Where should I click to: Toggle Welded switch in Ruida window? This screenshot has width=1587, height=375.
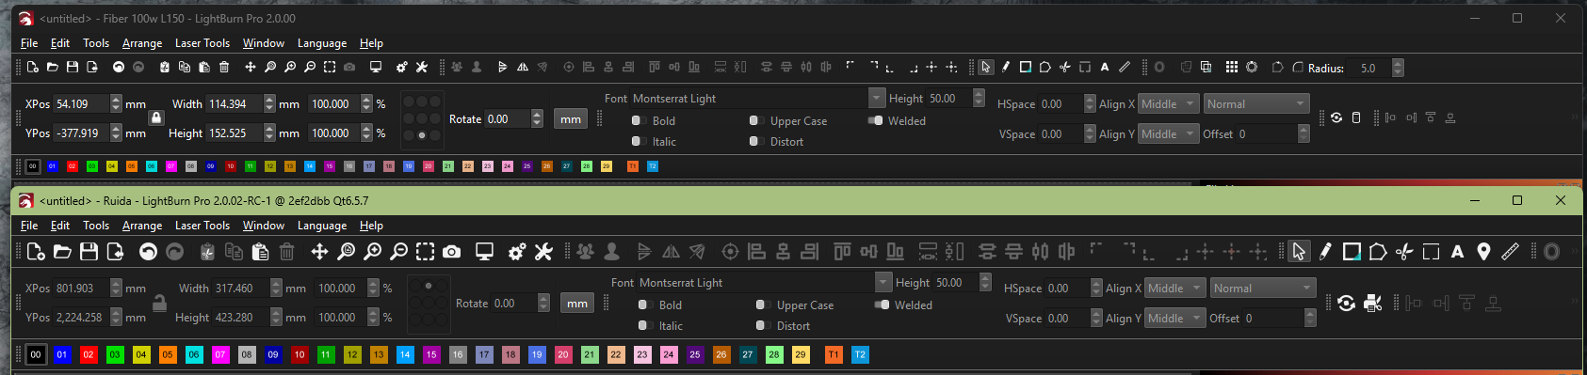coord(883,305)
